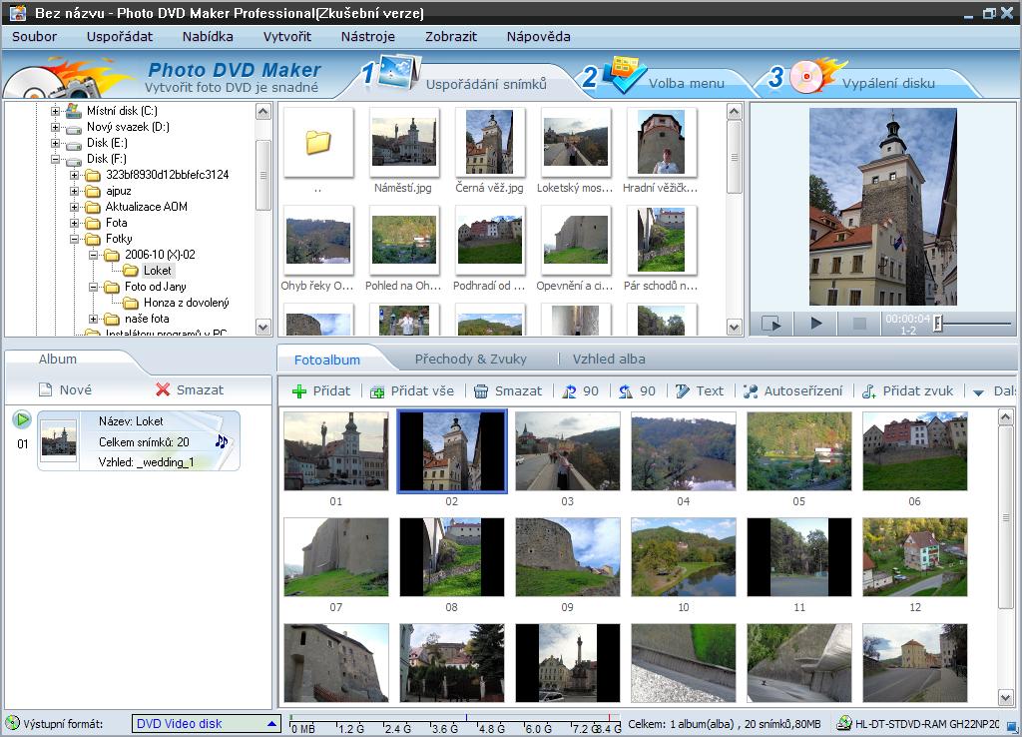Open the toolbar overflow arrow next to Další
The width and height of the screenshot is (1022, 737).
pyautogui.click(x=978, y=391)
